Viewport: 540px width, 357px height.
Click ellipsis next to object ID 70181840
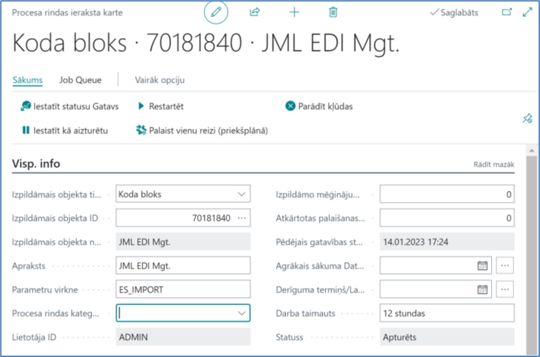tap(241, 218)
